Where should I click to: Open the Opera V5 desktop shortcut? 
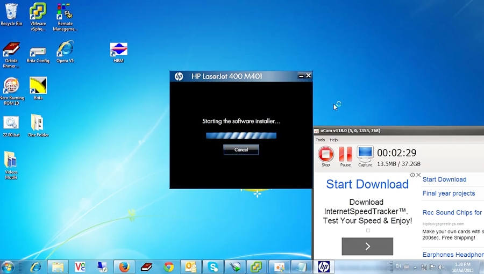pos(65,51)
